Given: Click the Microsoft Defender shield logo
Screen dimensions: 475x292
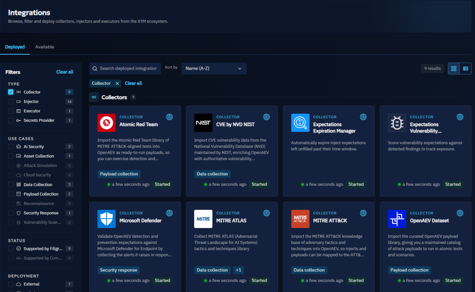Looking at the screenshot, I should (107, 219).
